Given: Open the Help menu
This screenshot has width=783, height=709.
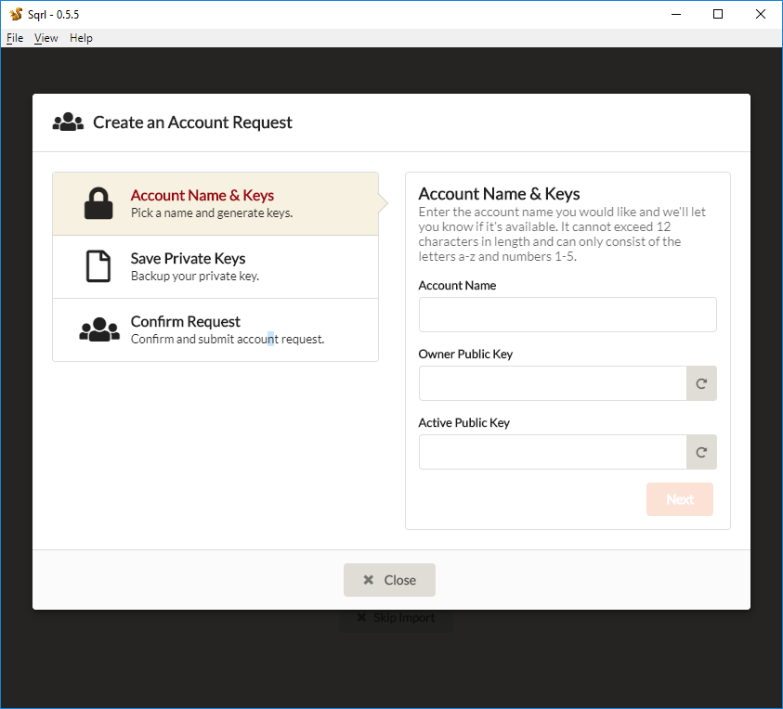Looking at the screenshot, I should coord(81,38).
